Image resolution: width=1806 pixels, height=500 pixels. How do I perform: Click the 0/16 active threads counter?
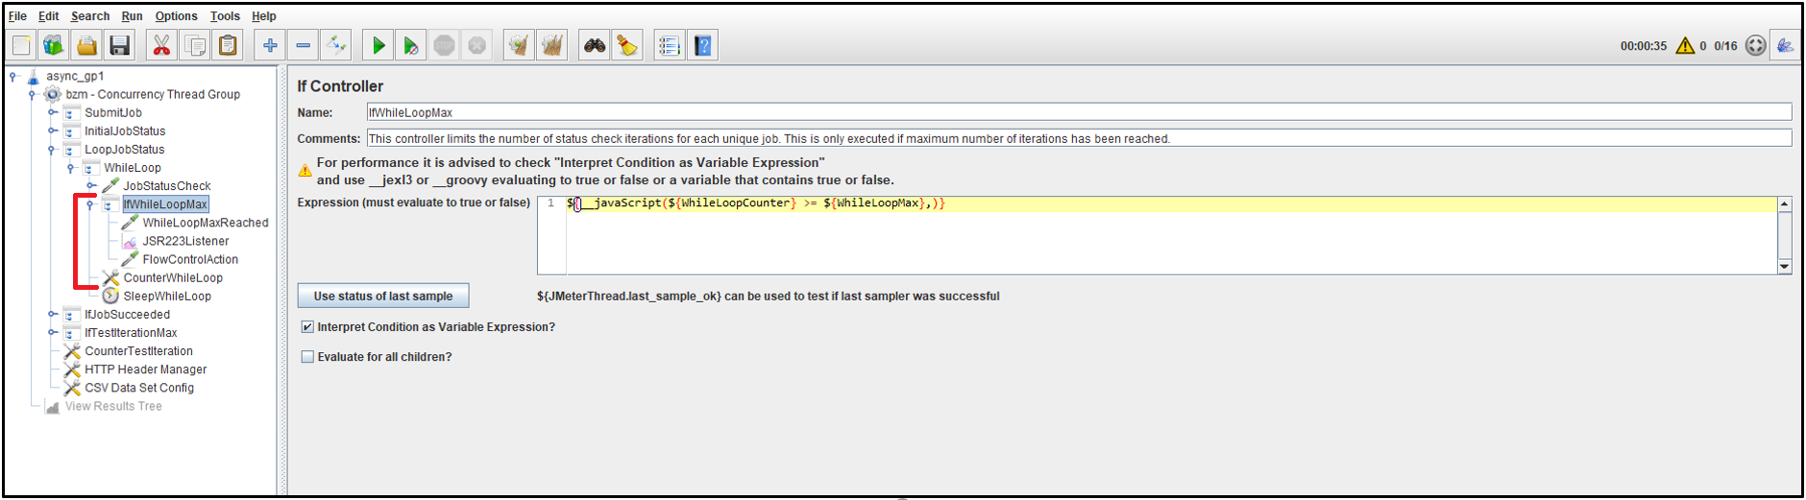[1725, 45]
